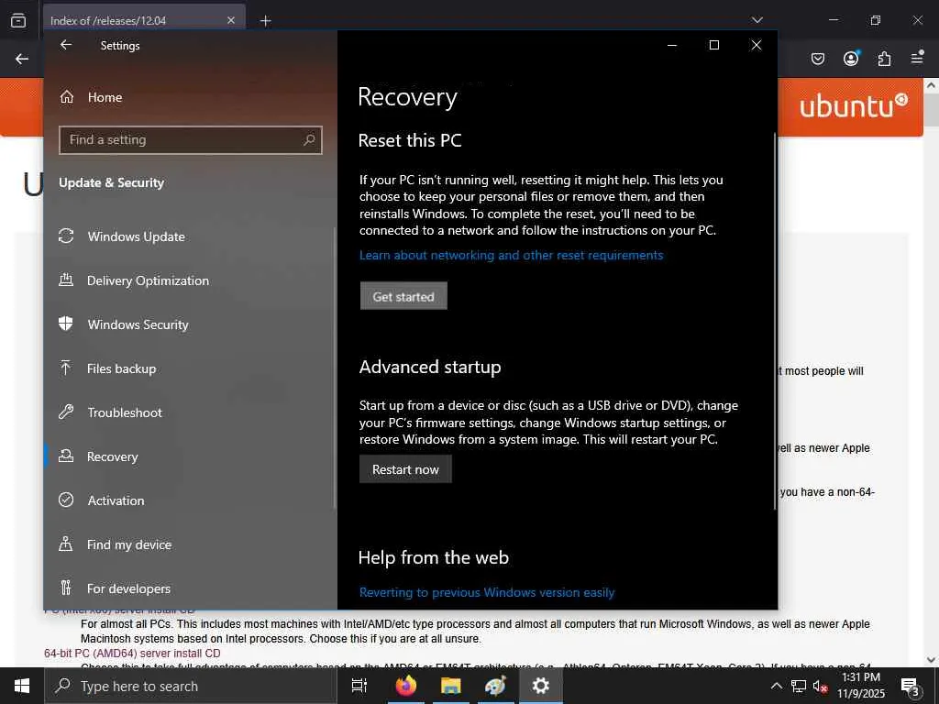Open Task View from the taskbar
The image size is (939, 704).
(359, 686)
